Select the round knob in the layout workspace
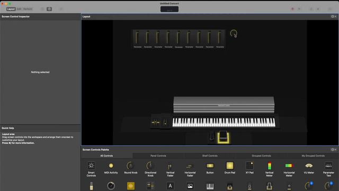339x191 pixels. pos(234,33)
